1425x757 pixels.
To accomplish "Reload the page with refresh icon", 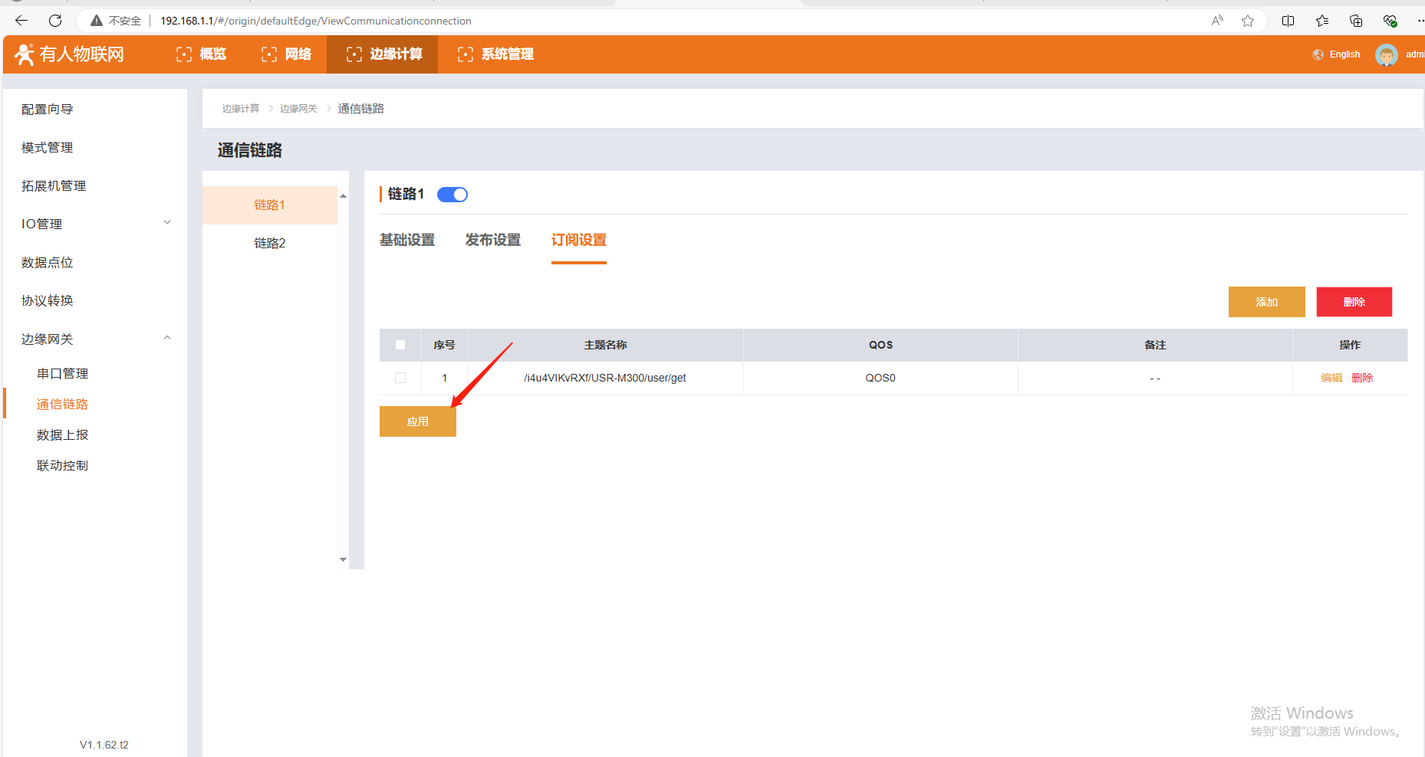I will [x=55, y=21].
